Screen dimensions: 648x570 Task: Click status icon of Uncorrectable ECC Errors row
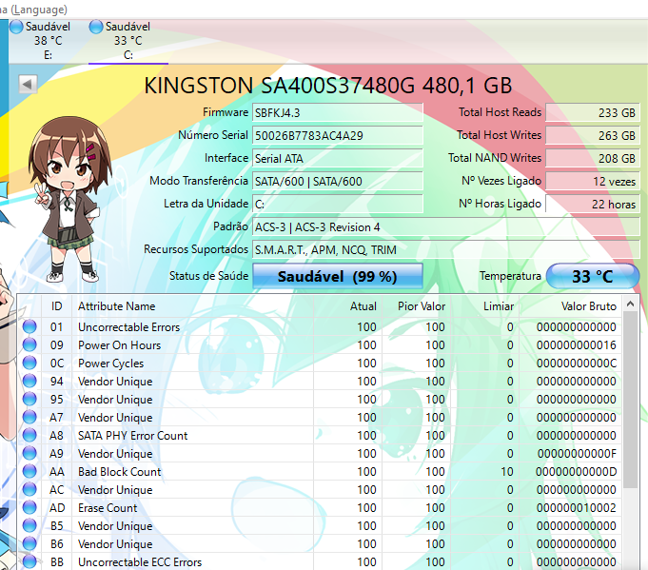coord(29,561)
